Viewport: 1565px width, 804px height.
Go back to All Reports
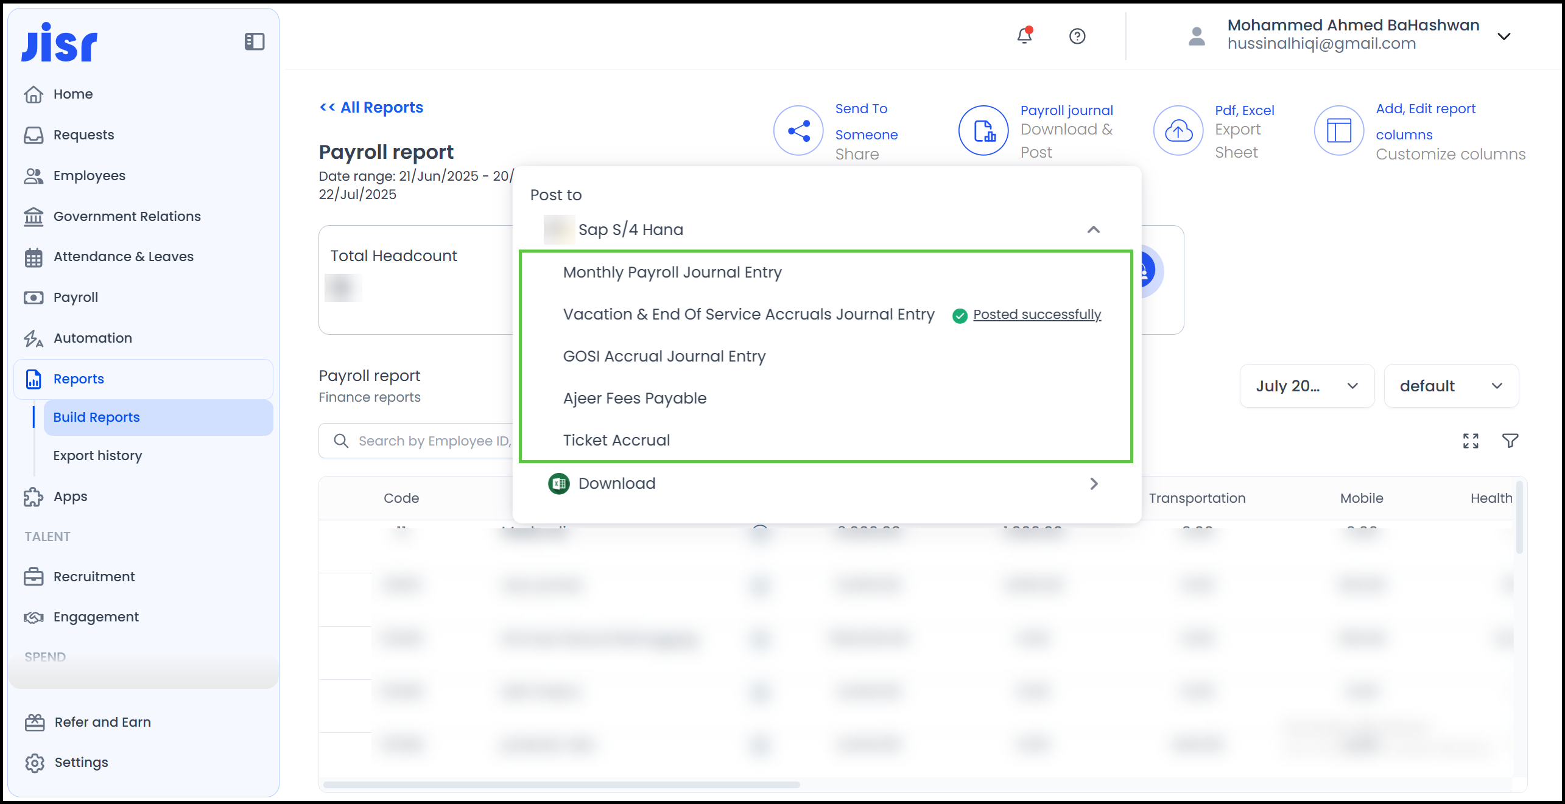[x=371, y=107]
